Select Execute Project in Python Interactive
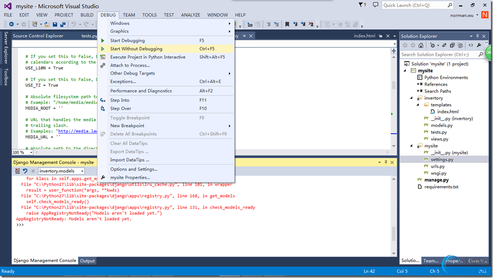 click(x=166, y=57)
